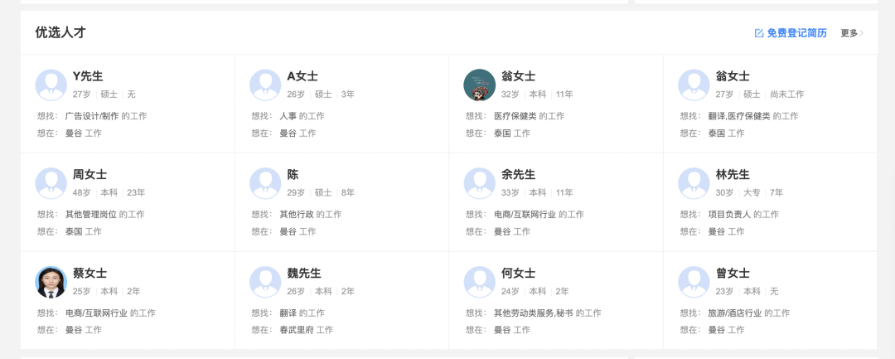
Task: Click the 优选人才 section heading
Action: [x=60, y=32]
